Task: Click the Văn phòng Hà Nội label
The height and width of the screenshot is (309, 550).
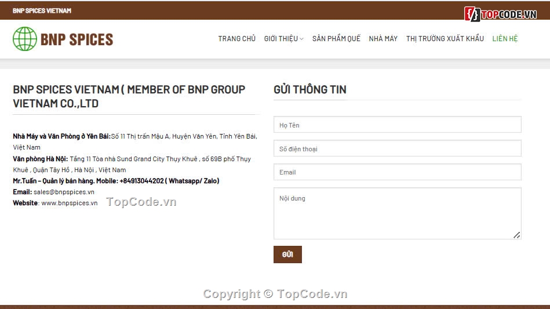Action: click(x=41, y=159)
